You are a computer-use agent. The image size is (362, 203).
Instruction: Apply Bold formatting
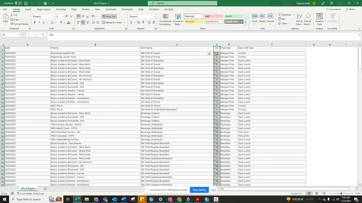click(35, 22)
